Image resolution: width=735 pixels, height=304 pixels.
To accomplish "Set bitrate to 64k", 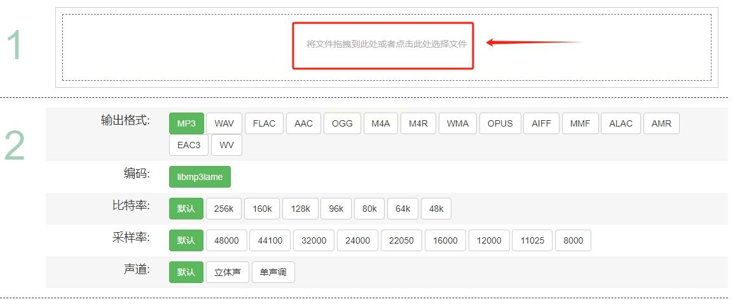I will pos(402,209).
